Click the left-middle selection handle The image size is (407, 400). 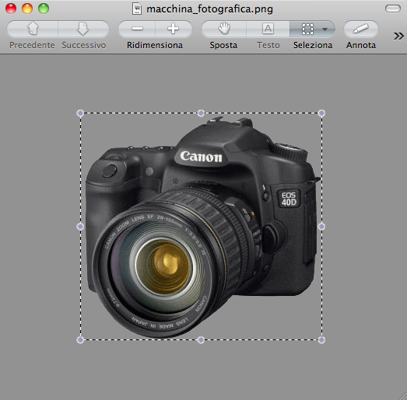(x=80, y=227)
